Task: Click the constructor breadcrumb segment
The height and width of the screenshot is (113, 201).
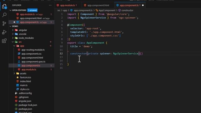Action: (127, 10)
